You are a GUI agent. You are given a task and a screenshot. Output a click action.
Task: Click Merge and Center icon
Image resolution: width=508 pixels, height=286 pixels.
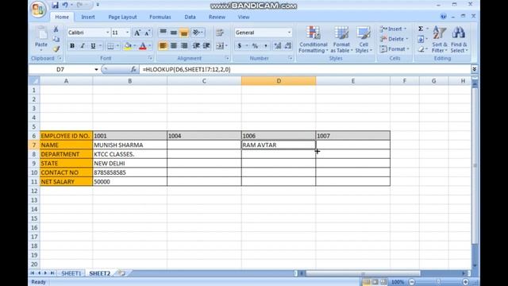coord(220,46)
